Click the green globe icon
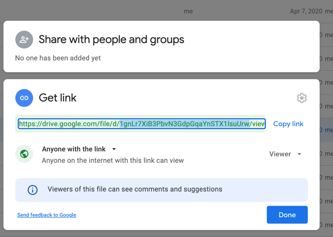 (x=24, y=154)
